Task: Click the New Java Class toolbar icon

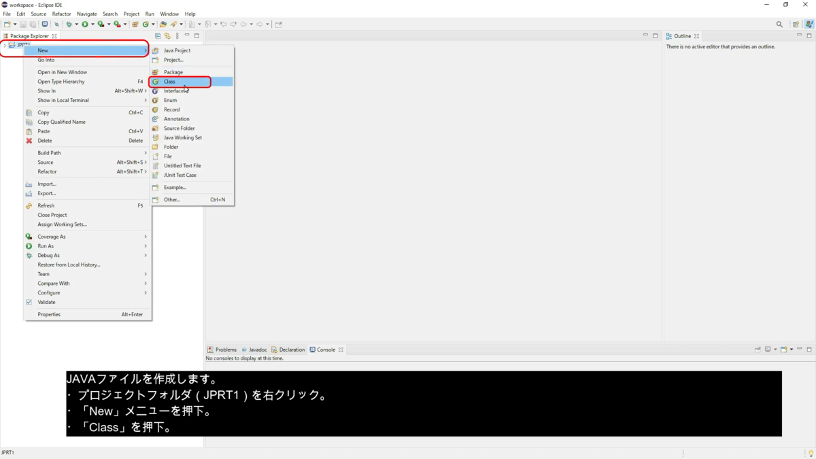Action: [x=146, y=24]
